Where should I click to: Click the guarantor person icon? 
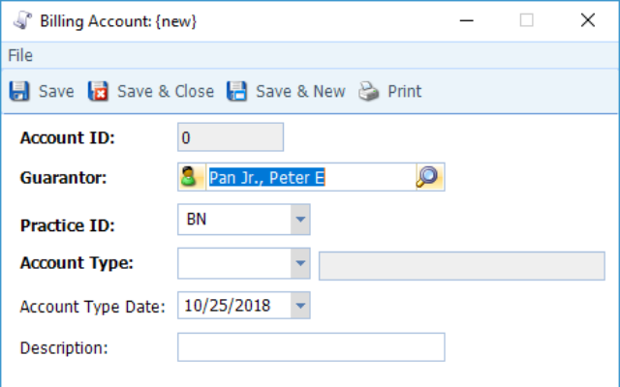pyautogui.click(x=189, y=176)
